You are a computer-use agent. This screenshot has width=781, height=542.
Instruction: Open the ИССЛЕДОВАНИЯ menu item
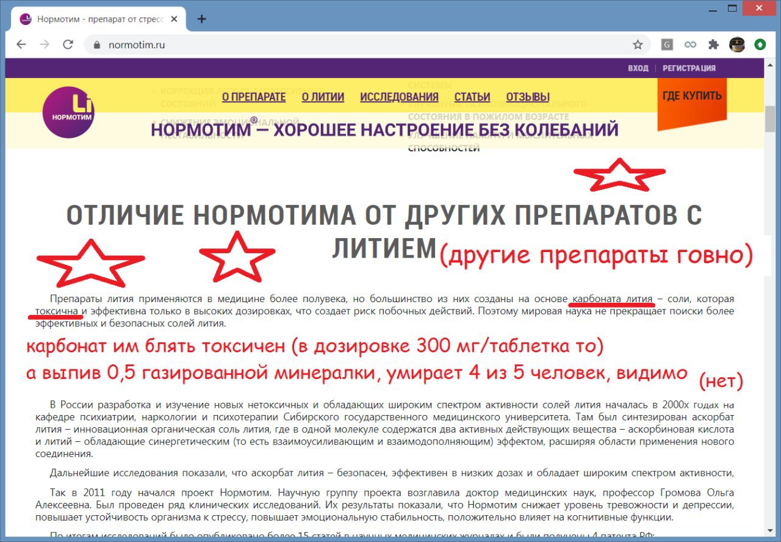399,97
